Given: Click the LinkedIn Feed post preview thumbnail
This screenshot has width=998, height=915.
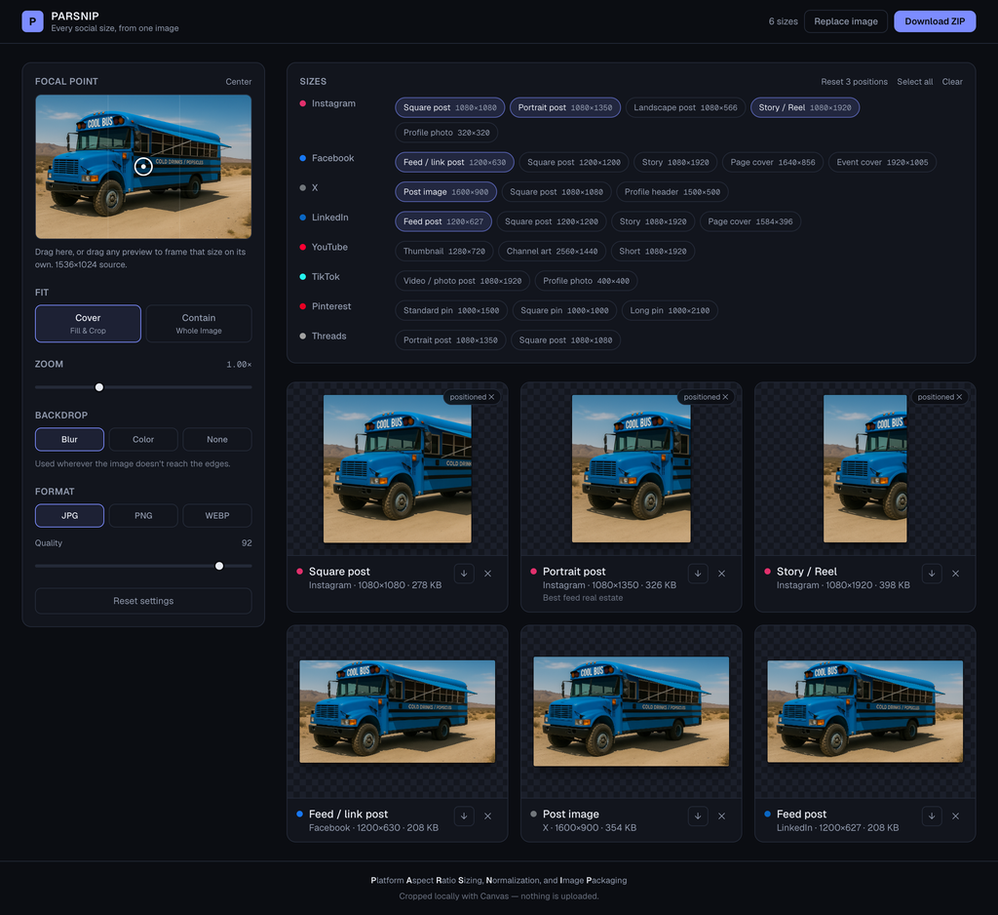Looking at the screenshot, I should 865,712.
